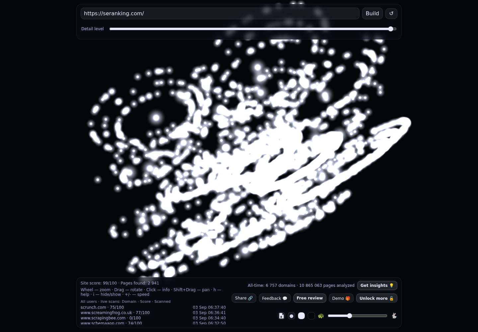Screen dimensions: 478x332
Task: Click the animation speed slider
Action: [358, 316]
